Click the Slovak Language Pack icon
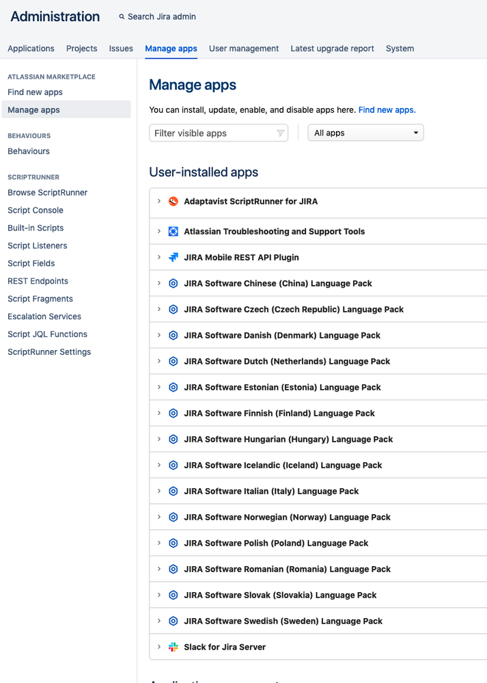 coord(173,595)
